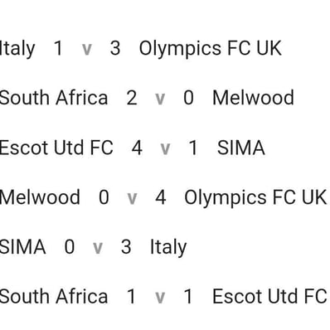Image resolution: width=330 pixels, height=330 pixels.
Task: Click South Africa score of 2
Action: click(132, 98)
